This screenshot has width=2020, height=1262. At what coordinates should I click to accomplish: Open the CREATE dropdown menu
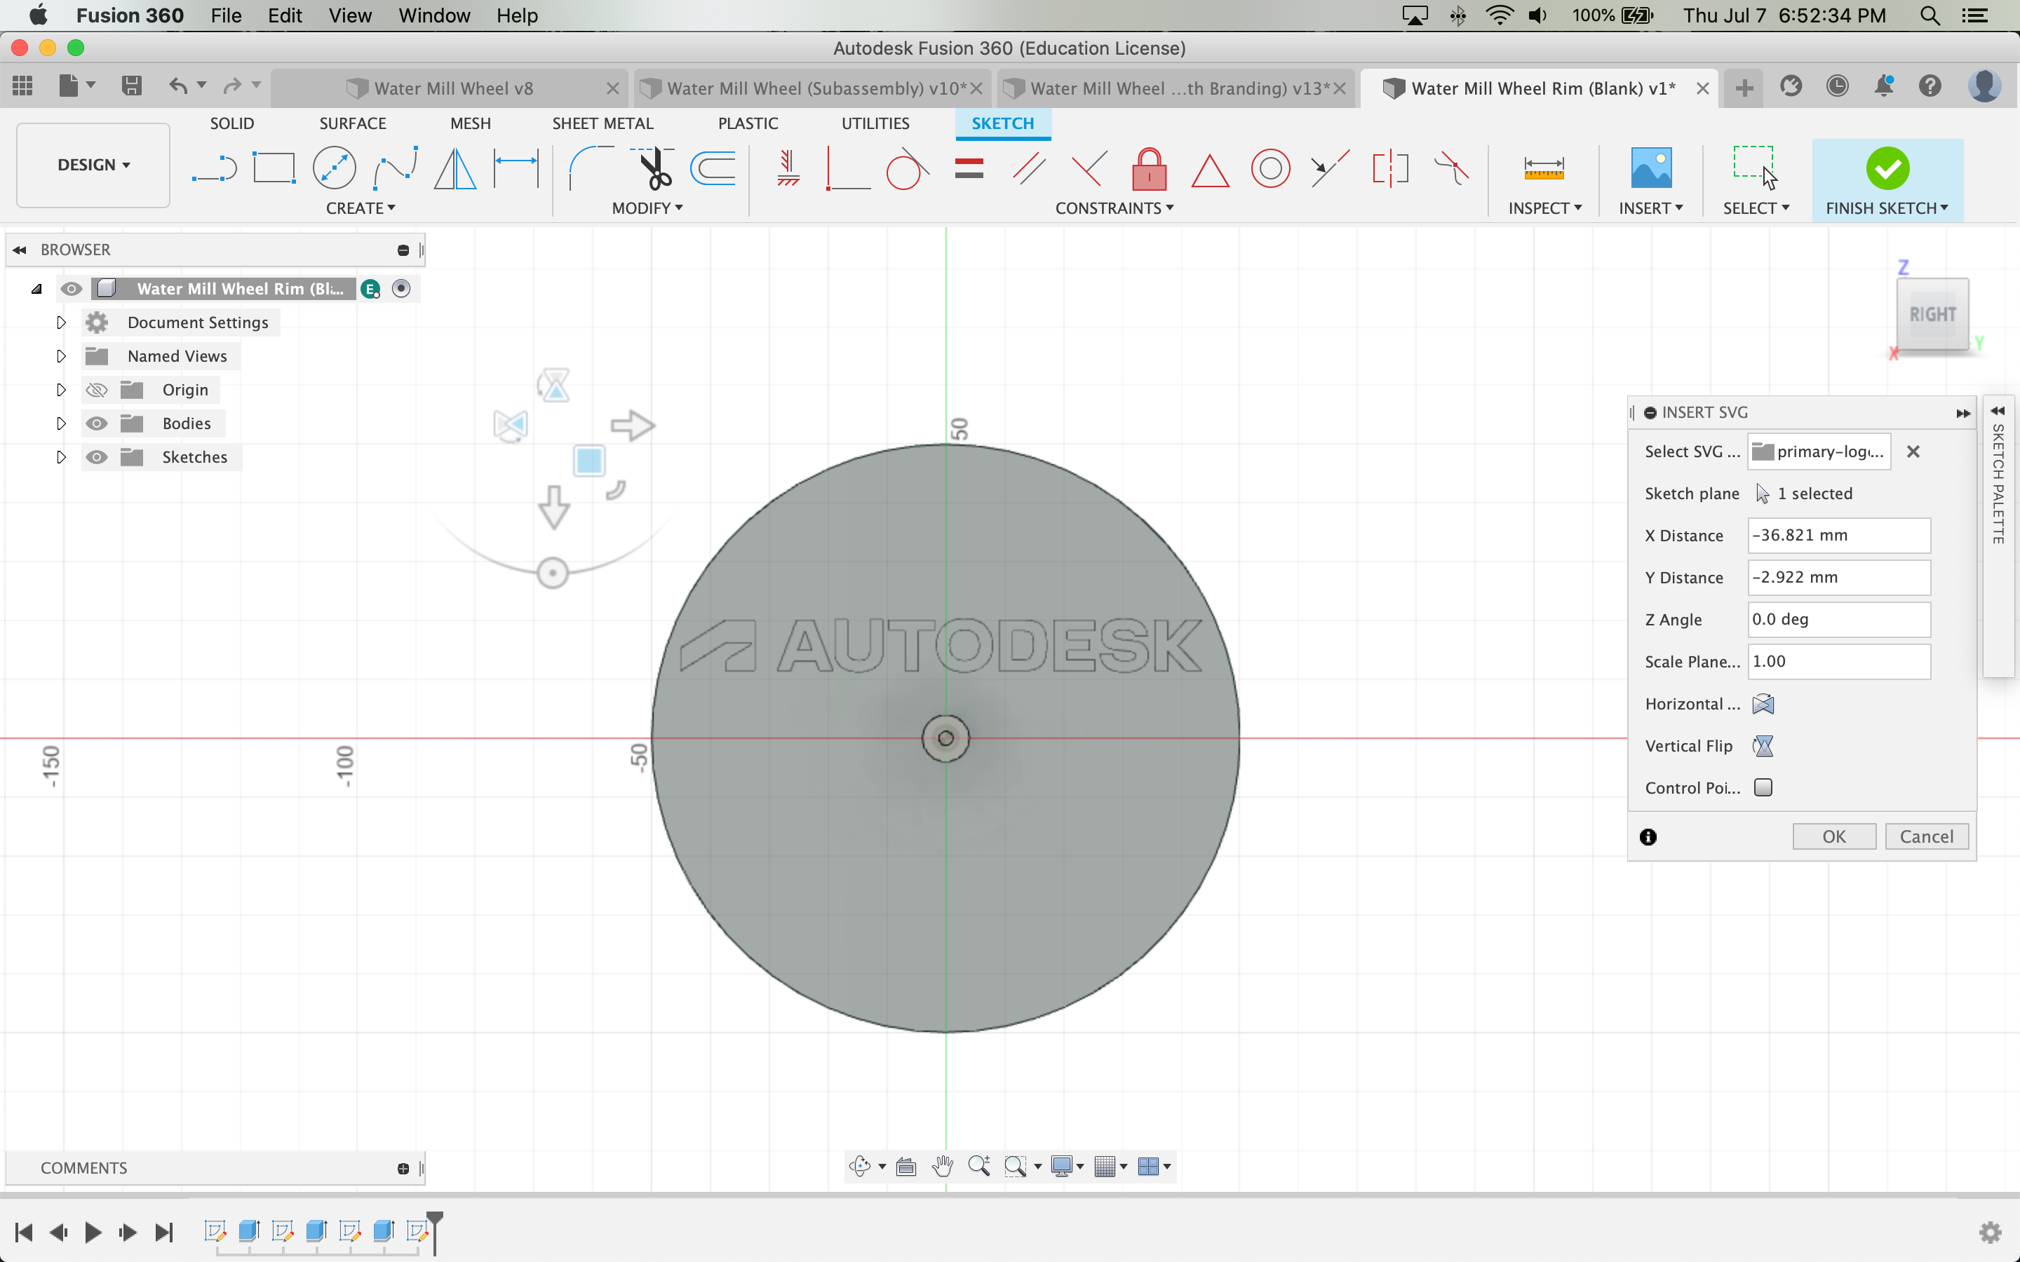[361, 208]
